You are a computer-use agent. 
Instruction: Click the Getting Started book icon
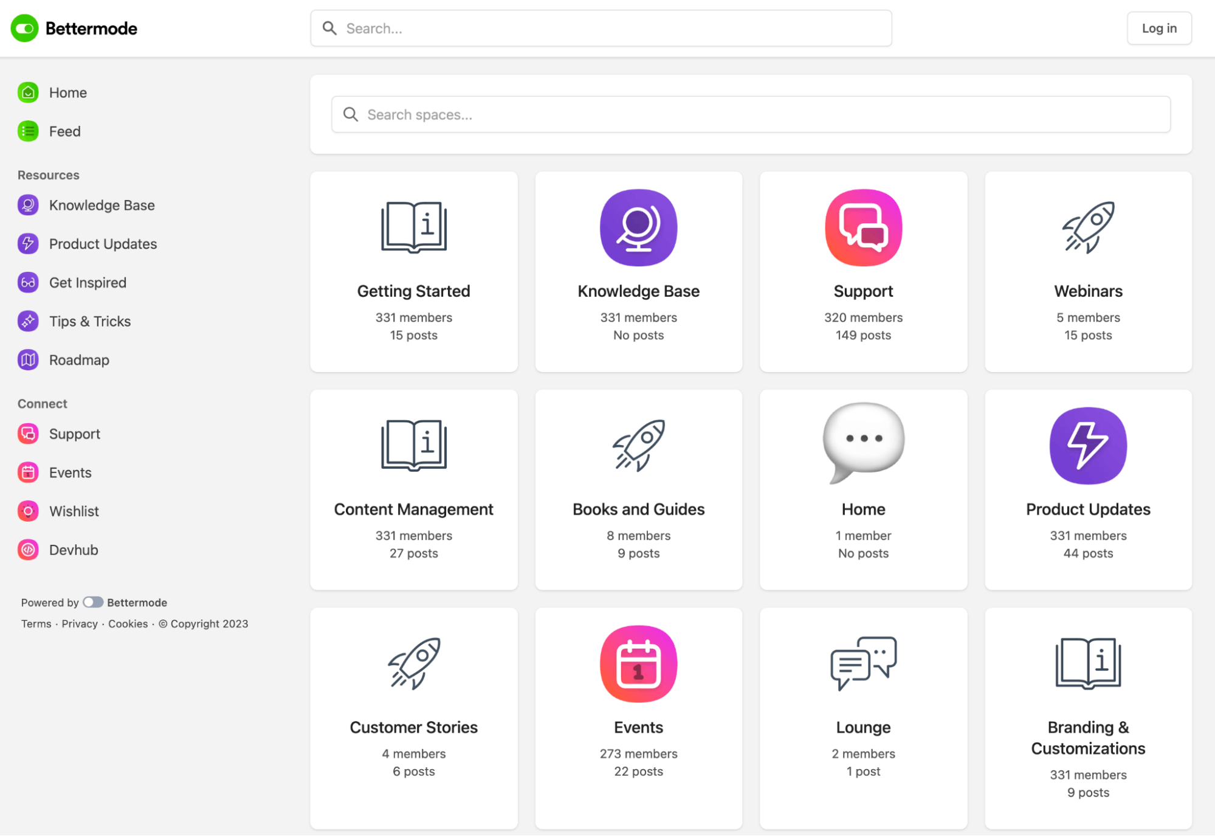click(413, 227)
